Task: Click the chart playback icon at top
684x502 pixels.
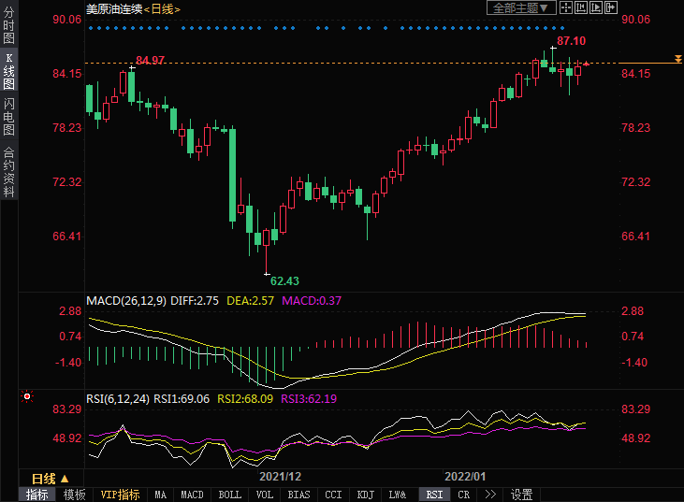Action: (596, 7)
